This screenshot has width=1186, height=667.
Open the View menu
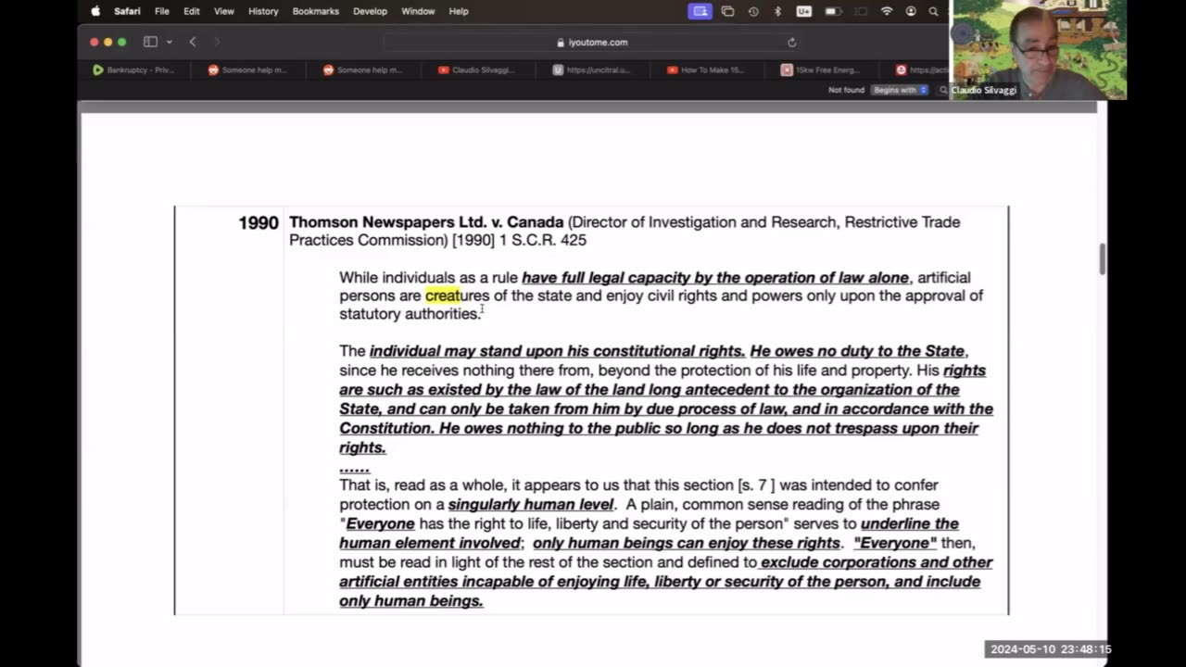[224, 11]
